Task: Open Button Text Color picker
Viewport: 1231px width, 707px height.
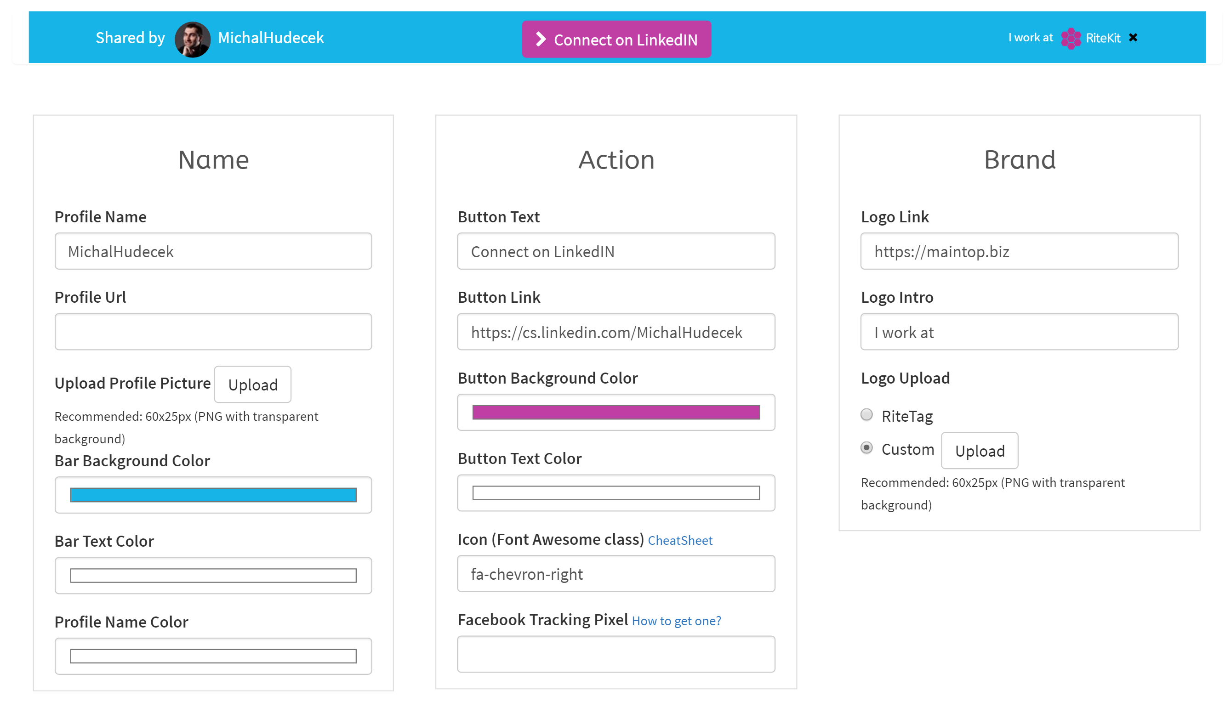Action: tap(616, 493)
